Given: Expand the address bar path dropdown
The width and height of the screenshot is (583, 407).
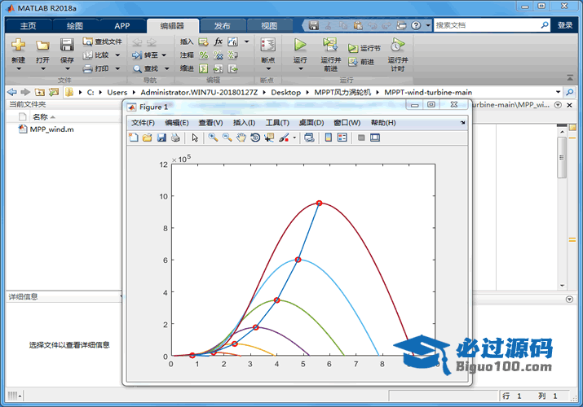Looking at the screenshot, I should coord(559,92).
